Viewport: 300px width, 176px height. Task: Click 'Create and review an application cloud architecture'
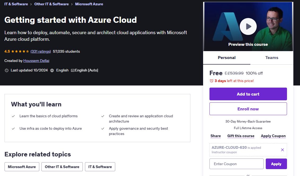(141, 119)
